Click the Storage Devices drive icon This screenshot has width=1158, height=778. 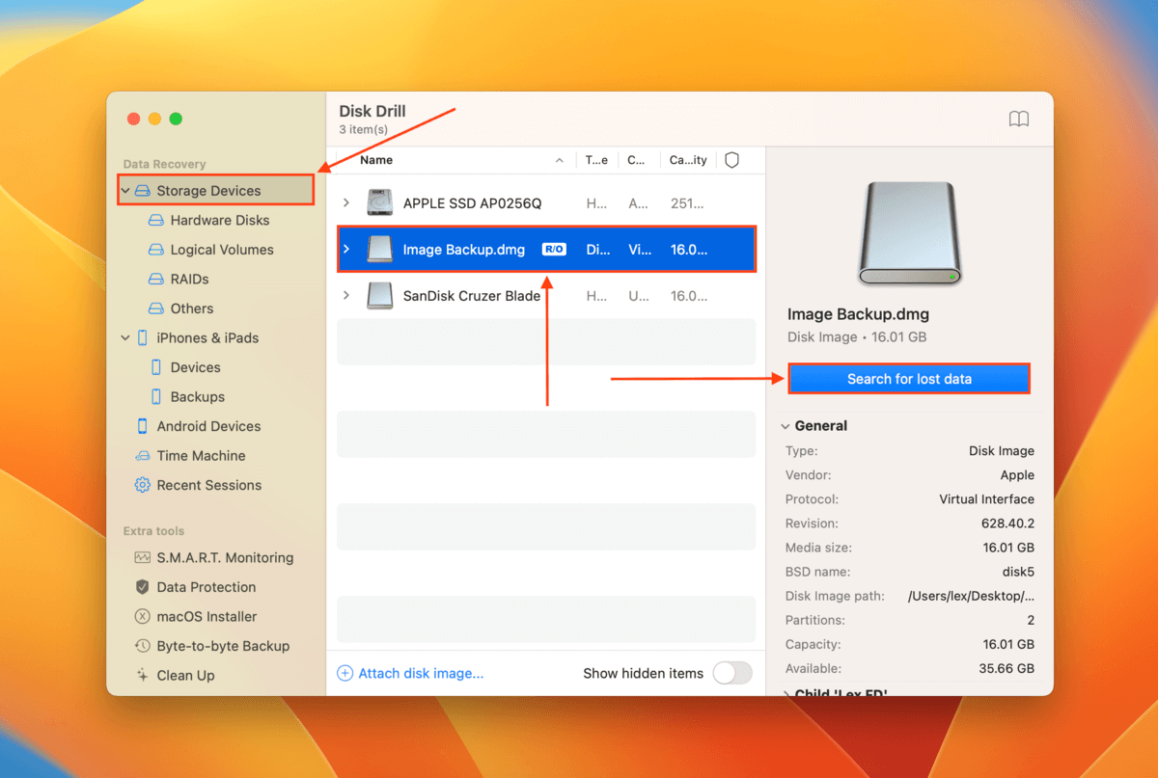coord(143,191)
